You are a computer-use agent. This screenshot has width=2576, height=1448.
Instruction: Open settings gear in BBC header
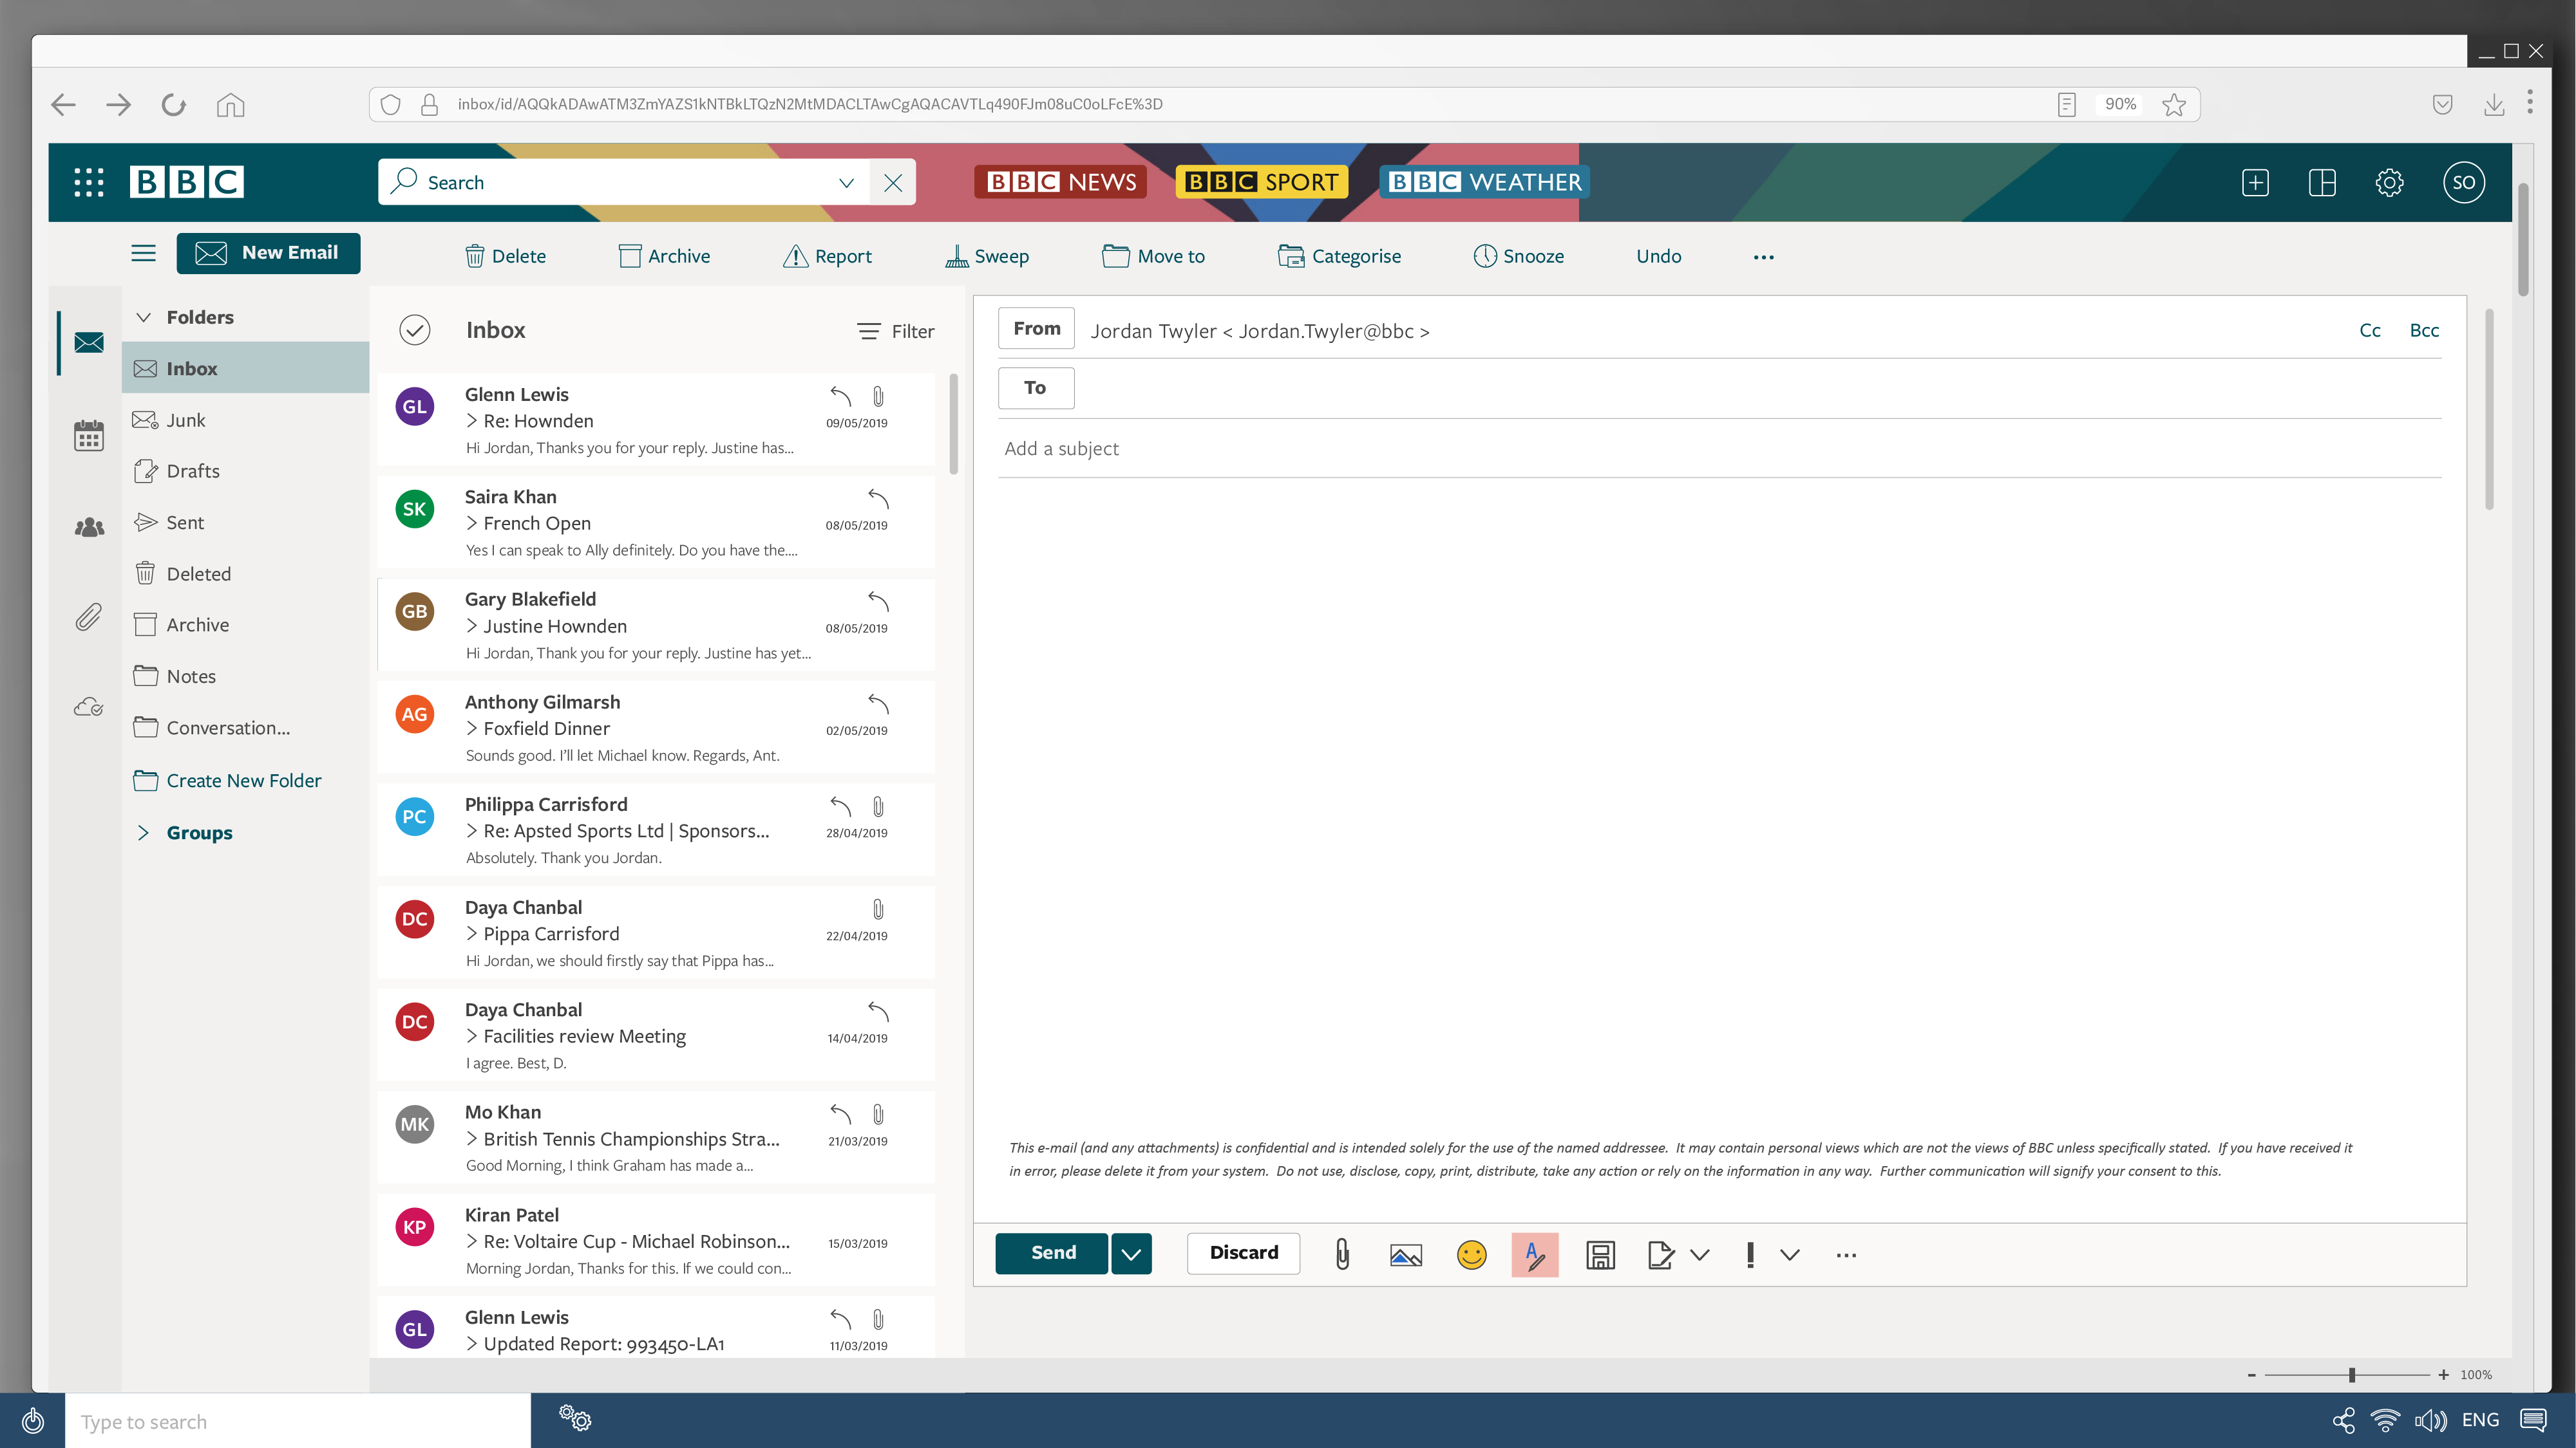(x=2389, y=182)
